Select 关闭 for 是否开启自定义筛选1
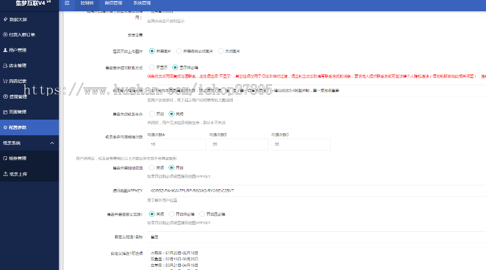Viewport: 486px width, 270px height. 152,214
